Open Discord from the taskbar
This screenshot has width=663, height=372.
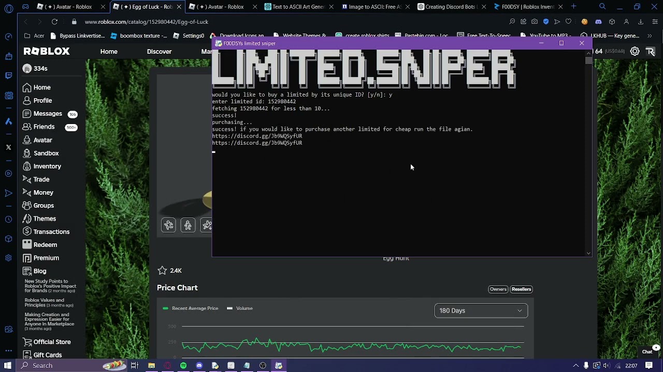tap(199, 366)
